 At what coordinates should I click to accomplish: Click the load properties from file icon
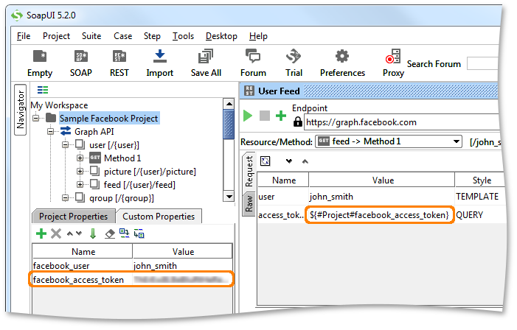[x=125, y=234]
